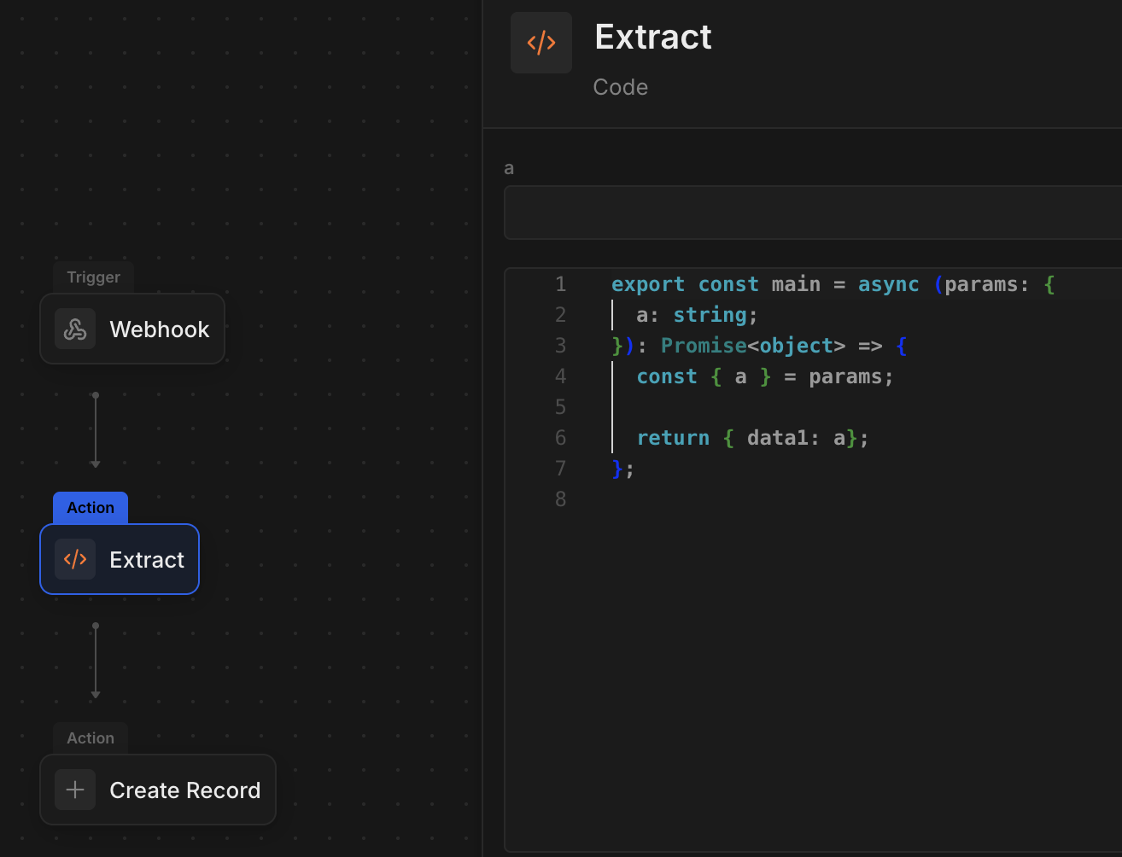Open the Create Record action node
1122x857 pixels.
tap(158, 790)
